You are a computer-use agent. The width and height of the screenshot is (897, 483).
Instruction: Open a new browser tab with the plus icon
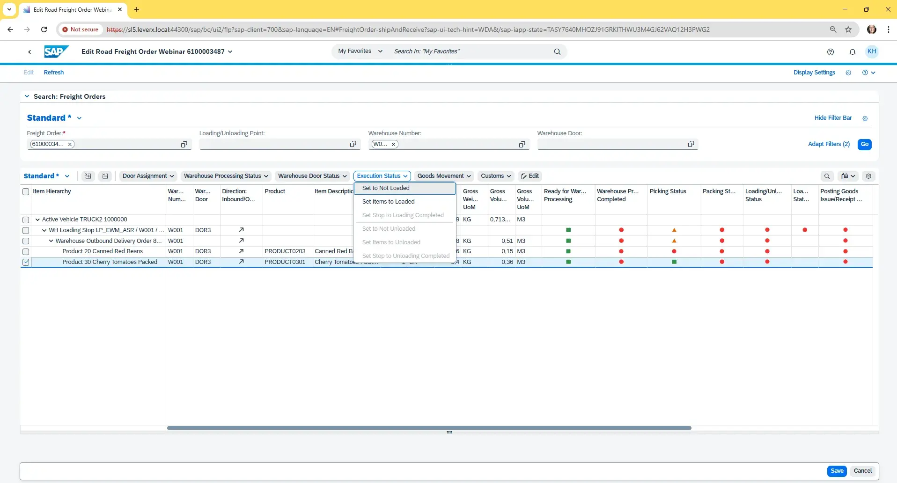[x=137, y=9]
